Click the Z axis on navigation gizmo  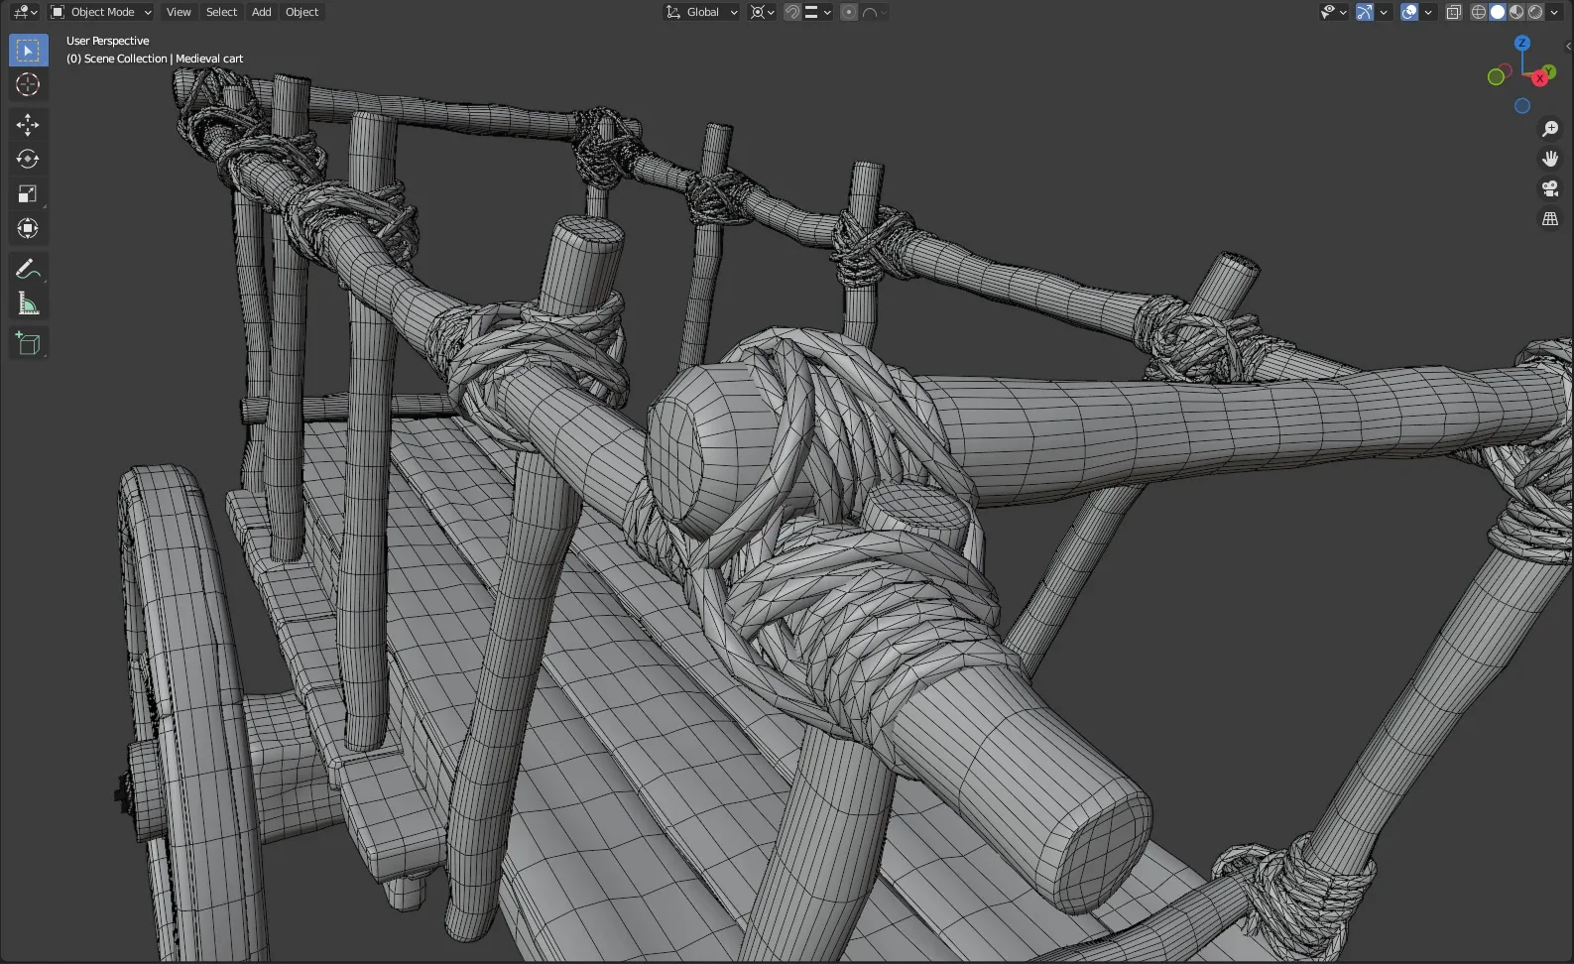tap(1522, 44)
